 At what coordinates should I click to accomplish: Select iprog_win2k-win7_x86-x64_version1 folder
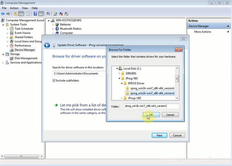coord(152,88)
